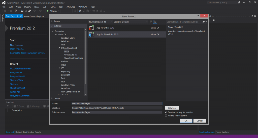This screenshot has height=138, width=258.
Task: Click the App for Office 2013 template icon
Action: 91,28
